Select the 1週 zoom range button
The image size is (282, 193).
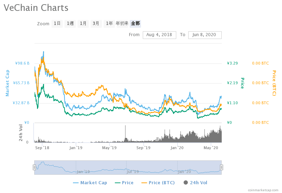tap(70, 24)
